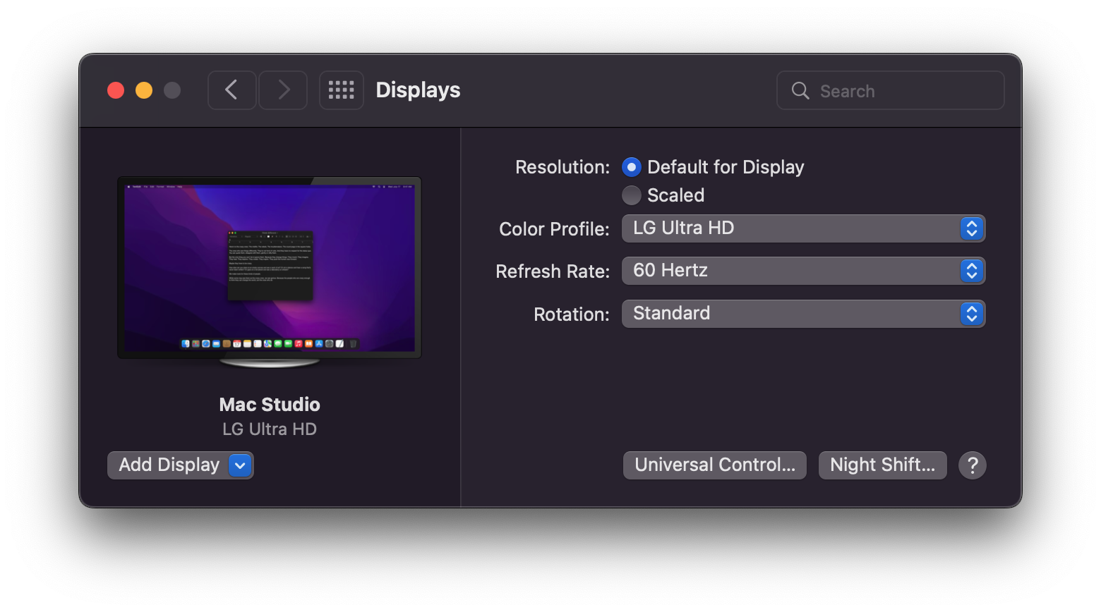This screenshot has height=612, width=1101.
Task: Click the magnifying glass search icon
Action: pos(800,90)
